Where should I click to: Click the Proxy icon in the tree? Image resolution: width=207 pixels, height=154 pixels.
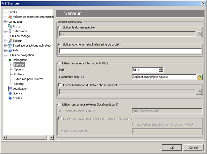coord(10,26)
